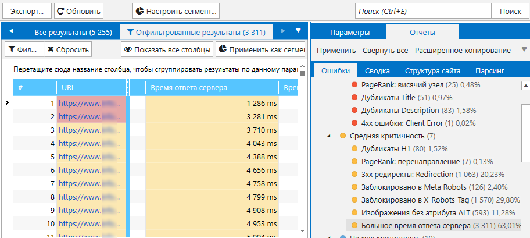Screen dimensions: 530x238
Task: Click the pie icon on Применить как сегмент
Action: click(223, 50)
